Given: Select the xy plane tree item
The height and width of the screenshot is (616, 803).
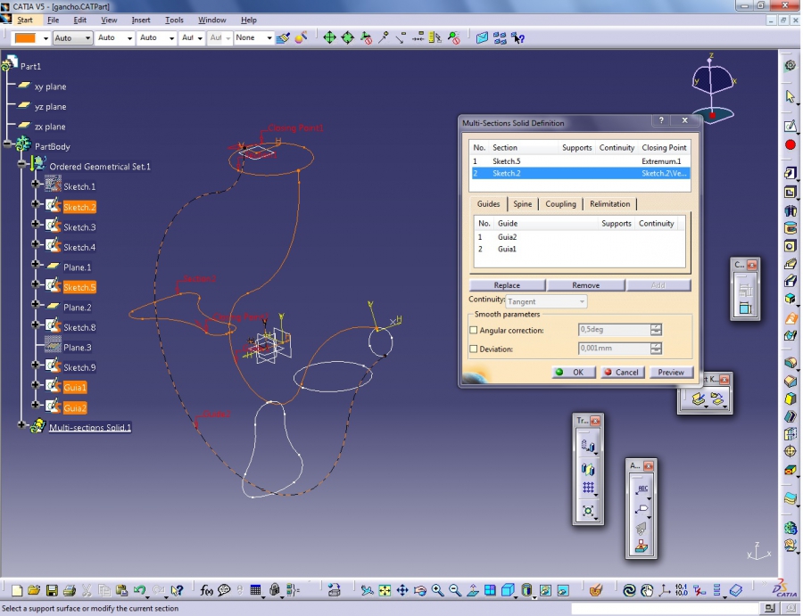Looking at the screenshot, I should (50, 86).
